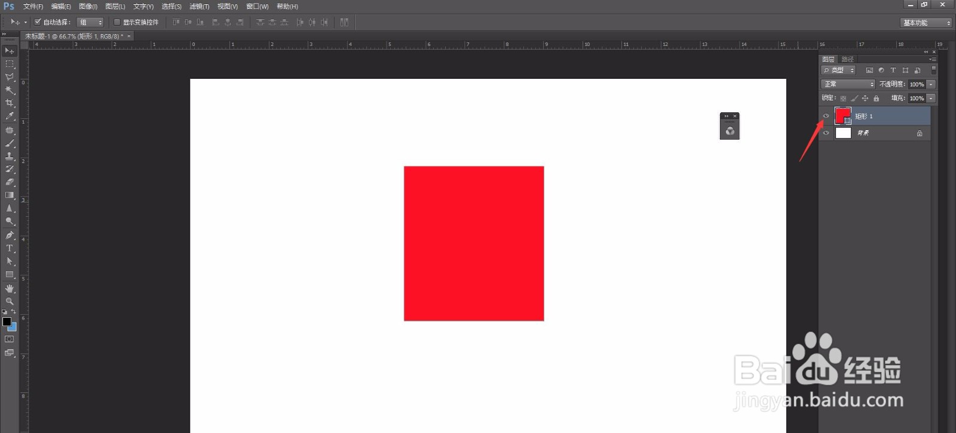Toggle the 自动选择 checkbox
Viewport: 956px width, 433px height.
pos(38,22)
